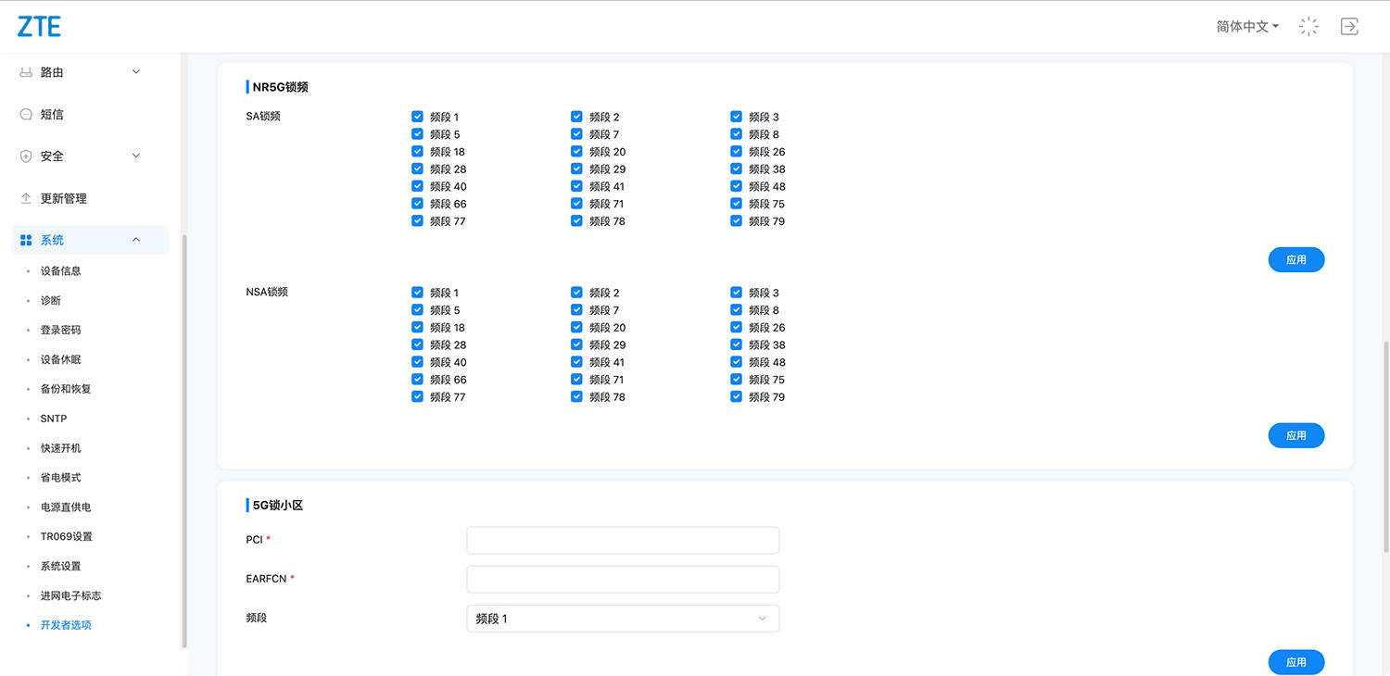Uncheck NSA锁频 频段 78

pyautogui.click(x=576, y=396)
